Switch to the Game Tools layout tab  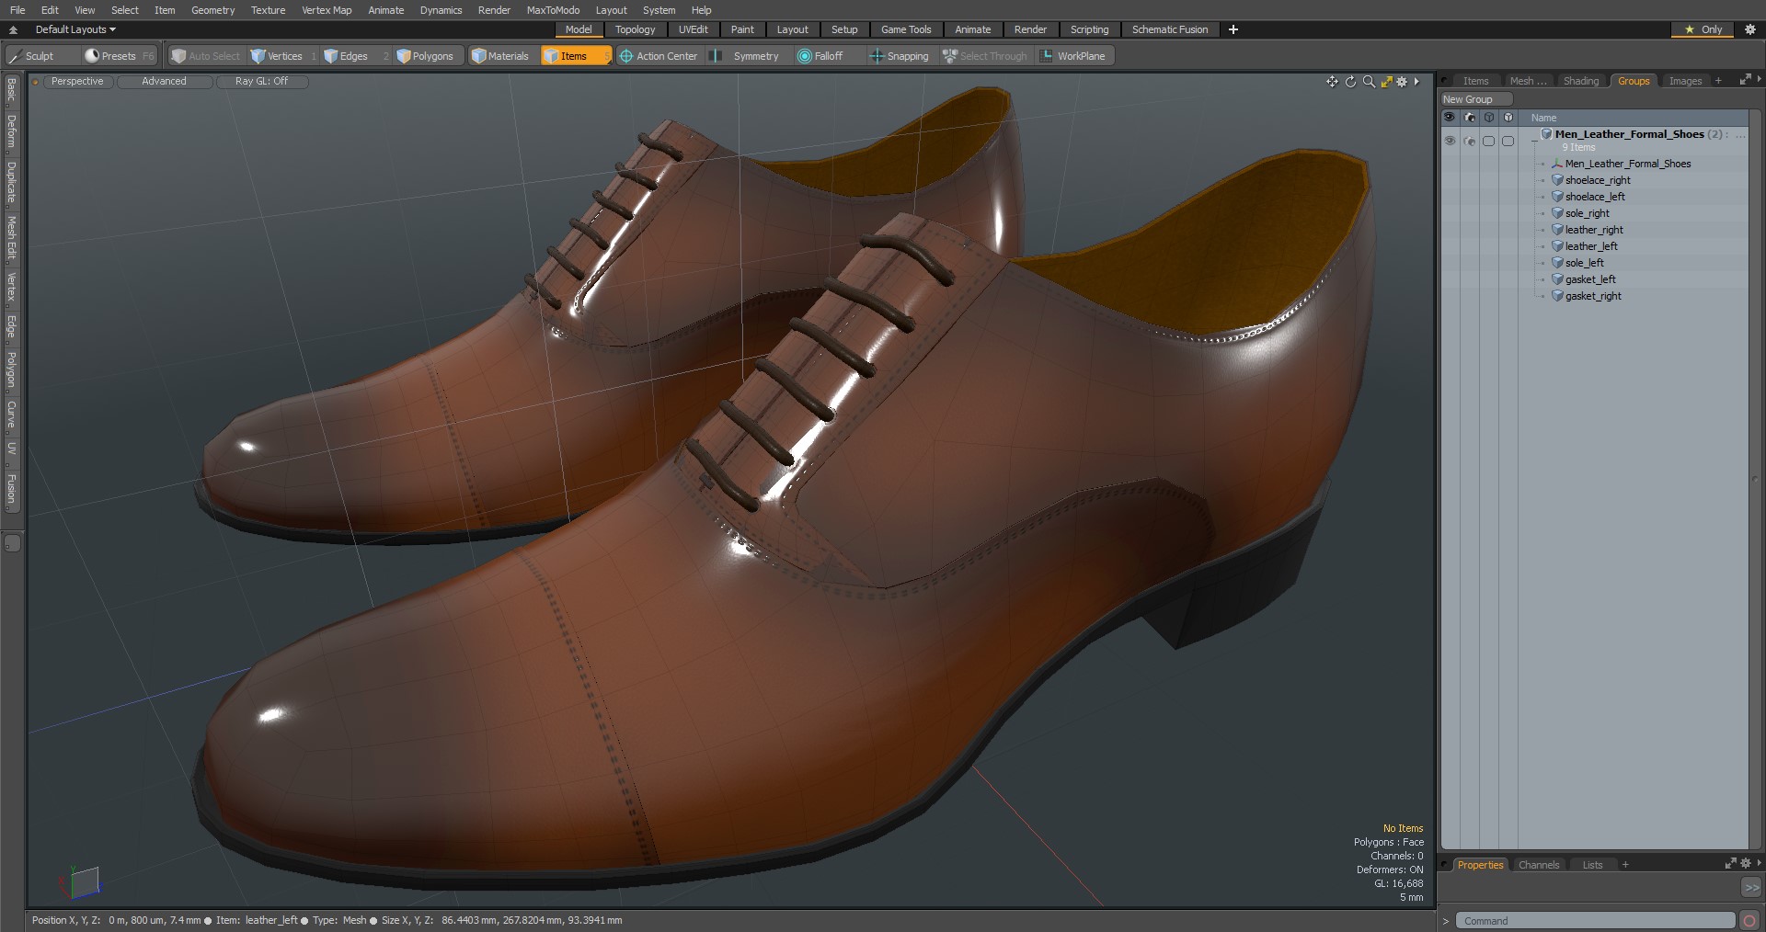coord(906,29)
